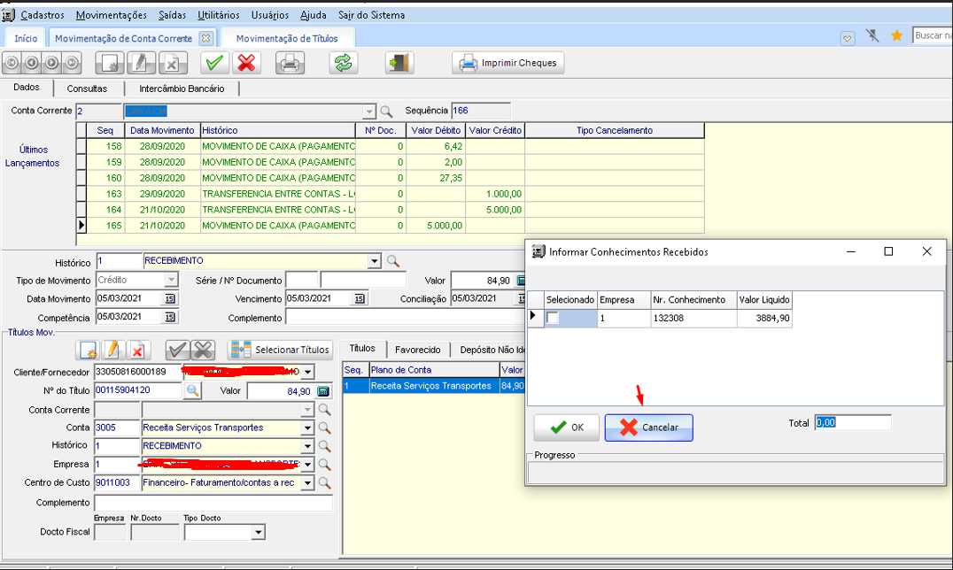This screenshot has height=570, width=953.
Task: Click the red X cancel icon in main toolbar
Action: (246, 63)
